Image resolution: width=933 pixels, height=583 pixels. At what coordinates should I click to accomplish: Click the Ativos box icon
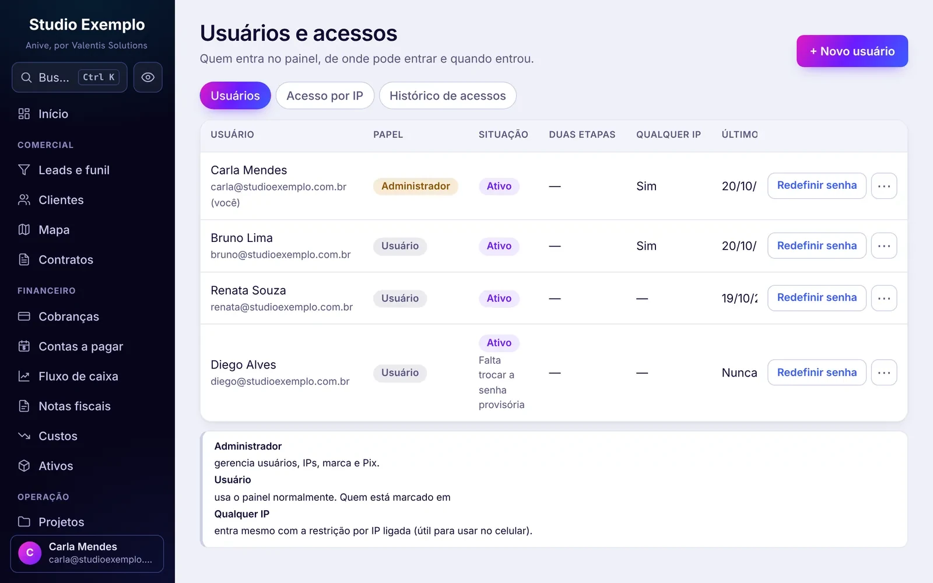pyautogui.click(x=24, y=465)
